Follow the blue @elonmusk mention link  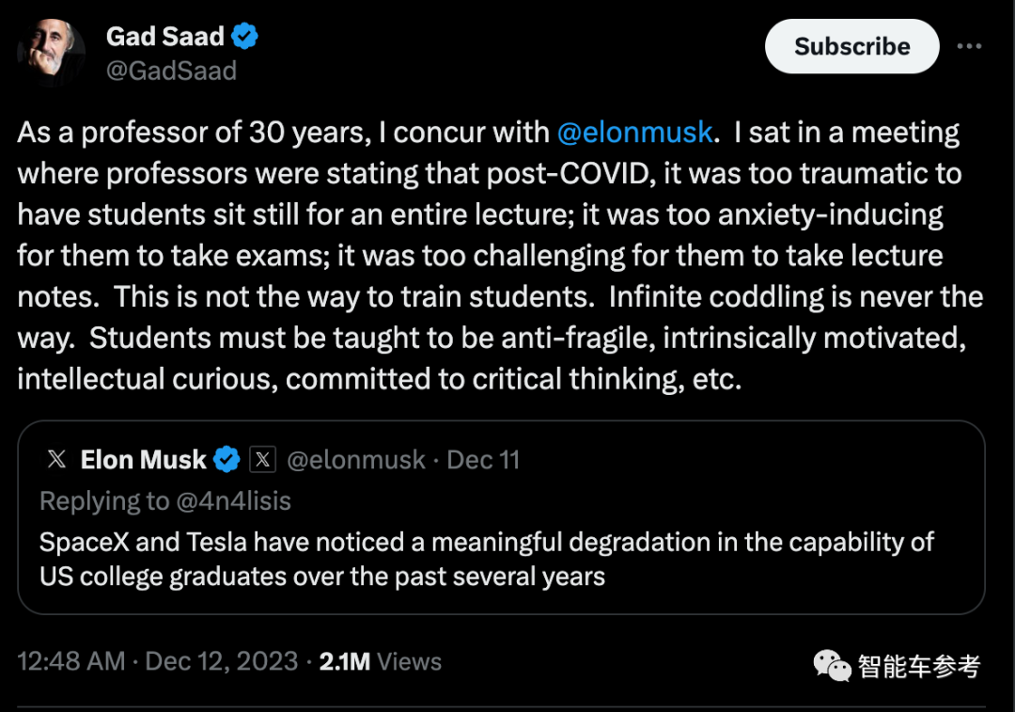pyautogui.click(x=635, y=133)
